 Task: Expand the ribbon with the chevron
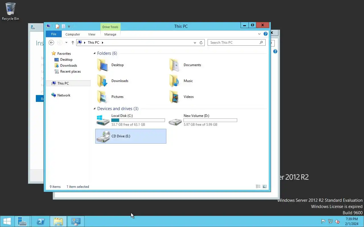click(x=259, y=34)
